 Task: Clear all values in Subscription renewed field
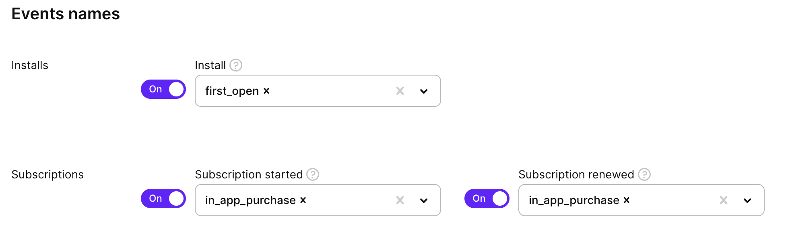point(723,200)
